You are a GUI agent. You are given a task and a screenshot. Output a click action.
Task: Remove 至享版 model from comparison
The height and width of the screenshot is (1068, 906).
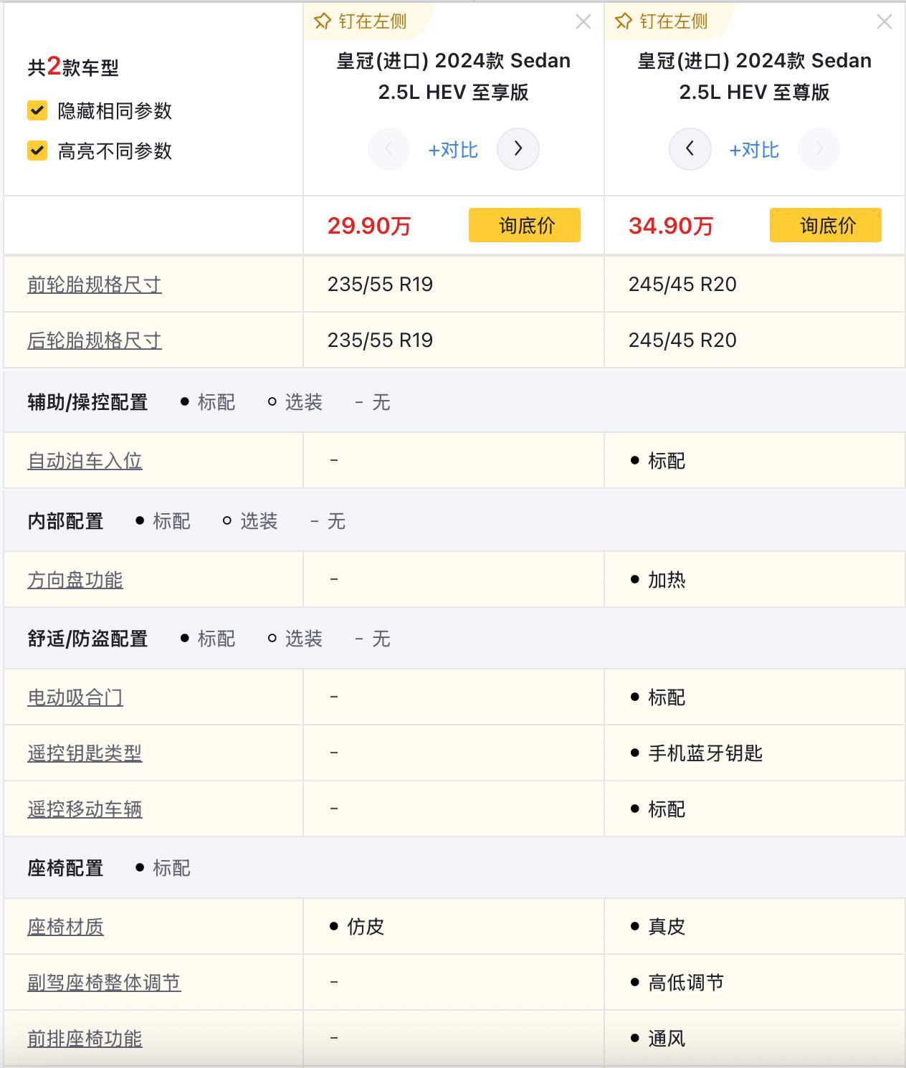click(x=583, y=22)
